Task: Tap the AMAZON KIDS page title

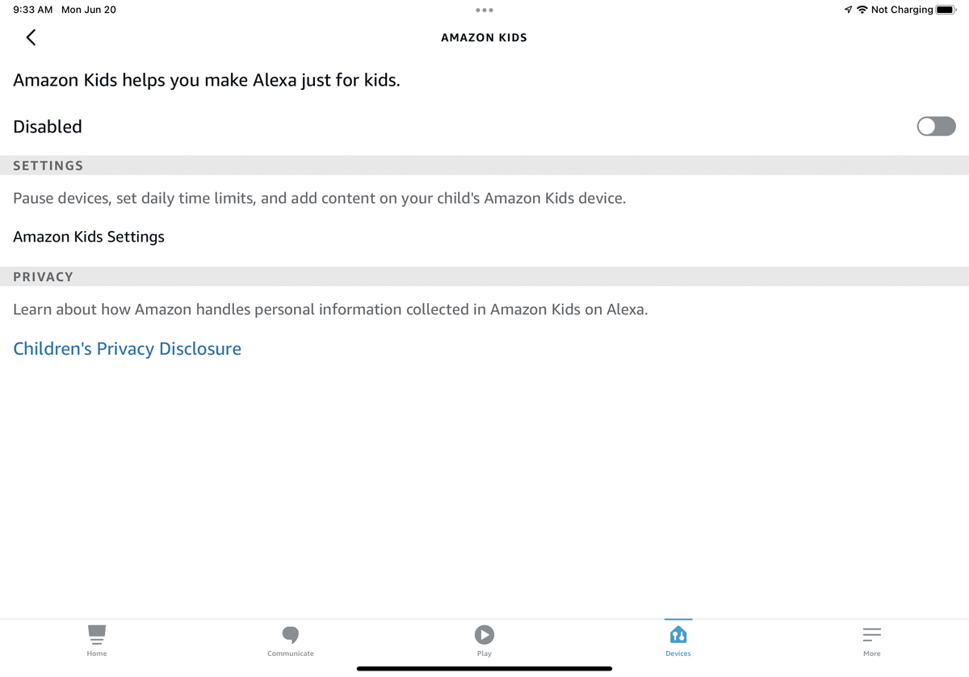Action: (x=484, y=37)
